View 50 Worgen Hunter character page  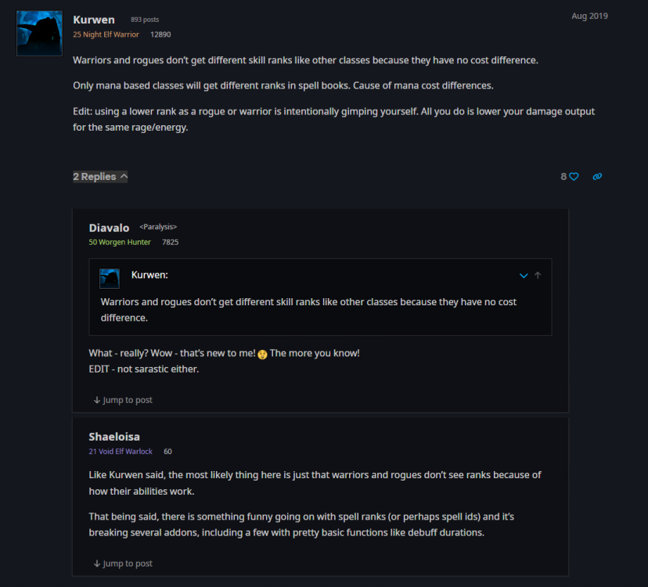(120, 243)
